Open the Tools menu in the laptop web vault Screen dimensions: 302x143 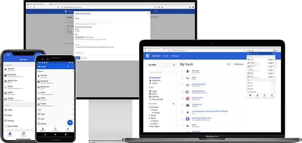click(x=166, y=56)
